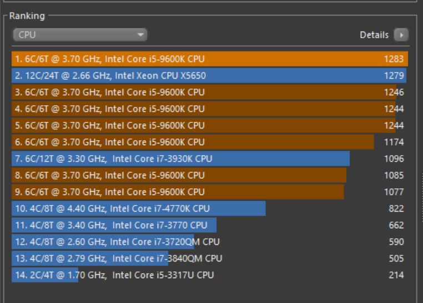Screen dimensions: 423x303
Task: Select the Core i7-4770K entry
Action: (x=210, y=208)
